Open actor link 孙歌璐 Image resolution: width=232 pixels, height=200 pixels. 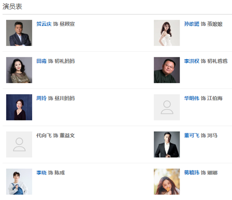[x=192, y=24]
